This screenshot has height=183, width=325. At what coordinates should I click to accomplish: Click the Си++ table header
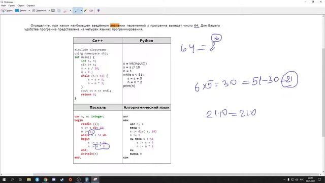97,41
